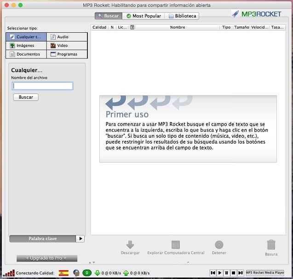The image size is (293, 279).
Task: Play the current track
Action: [x=220, y=273]
